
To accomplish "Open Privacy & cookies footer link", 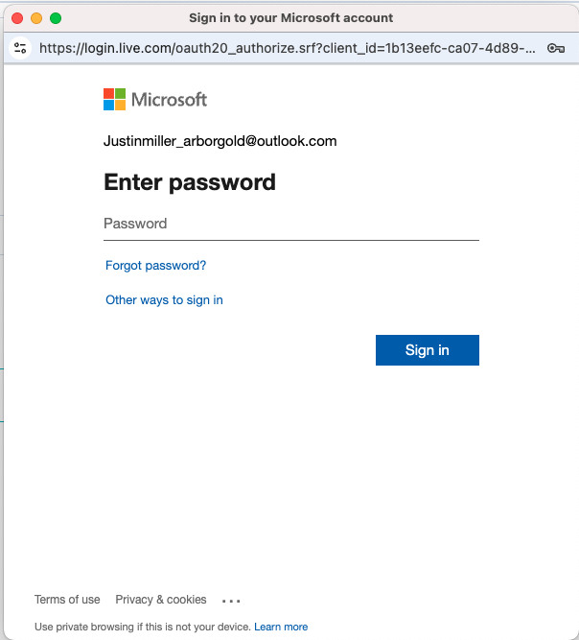I will pos(161,600).
